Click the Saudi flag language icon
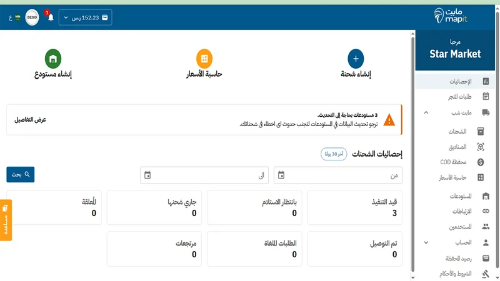The height and width of the screenshot is (281, 500). [x=17, y=17]
